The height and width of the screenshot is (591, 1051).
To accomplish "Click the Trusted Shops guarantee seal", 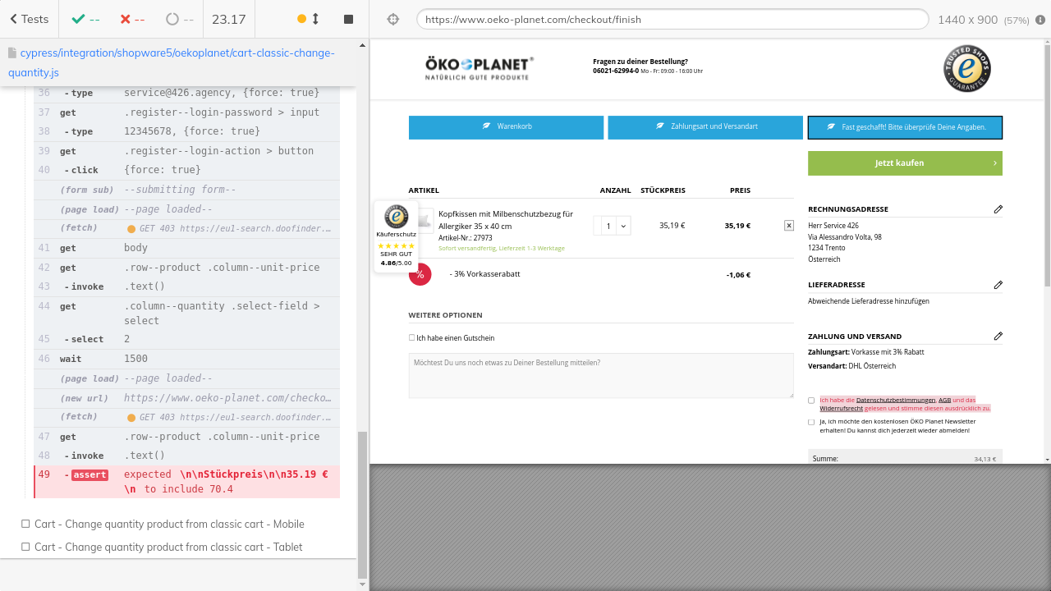I will [x=966, y=69].
